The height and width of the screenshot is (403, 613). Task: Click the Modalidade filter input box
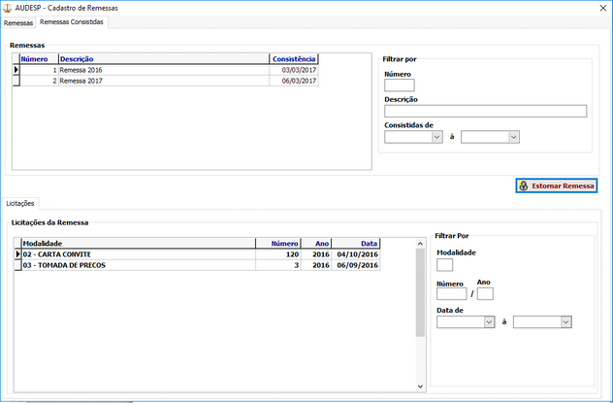point(444,264)
